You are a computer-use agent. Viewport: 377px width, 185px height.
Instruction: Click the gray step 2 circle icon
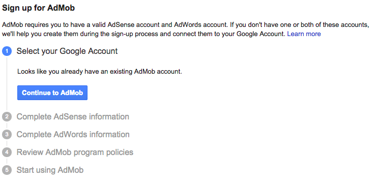click(x=7, y=117)
